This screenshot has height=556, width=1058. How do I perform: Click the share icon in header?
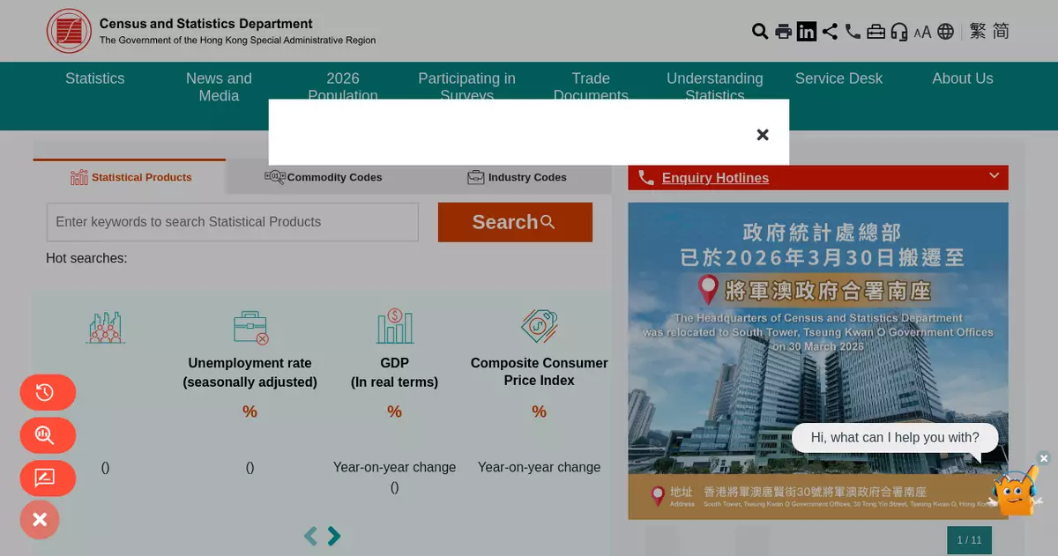coord(830,32)
